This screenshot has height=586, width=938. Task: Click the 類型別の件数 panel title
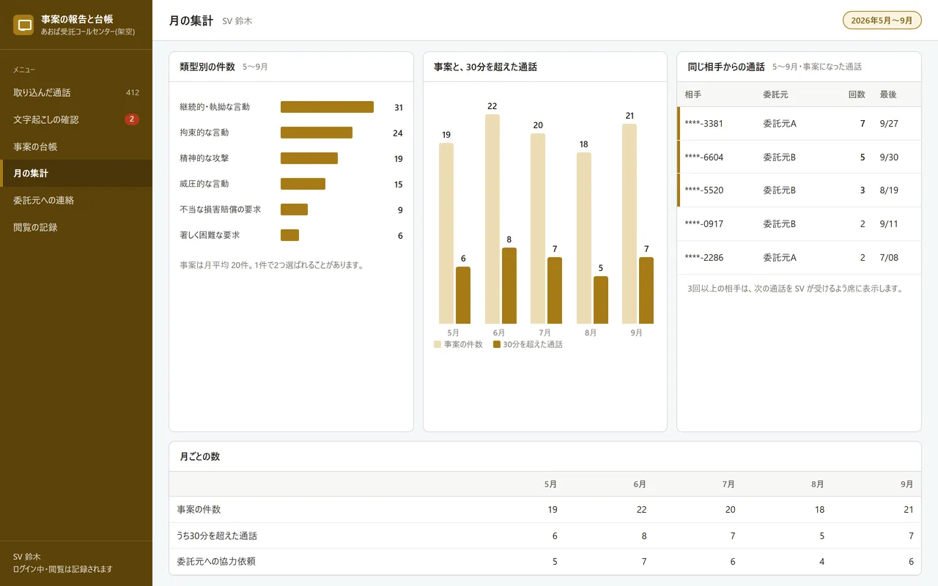point(207,67)
